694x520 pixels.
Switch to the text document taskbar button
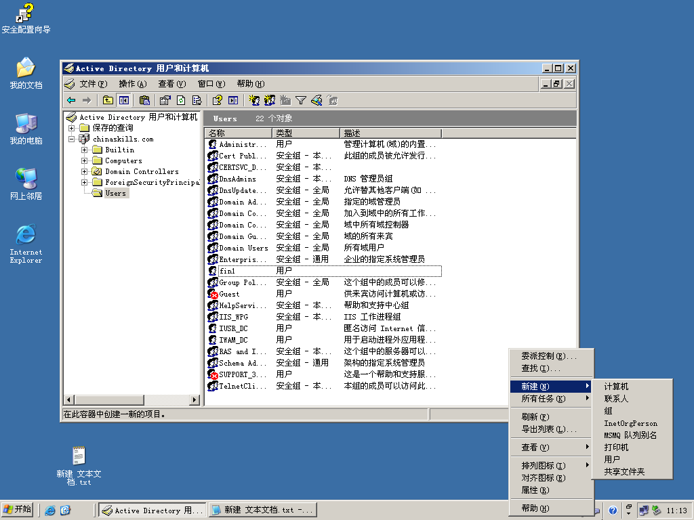tap(263, 511)
